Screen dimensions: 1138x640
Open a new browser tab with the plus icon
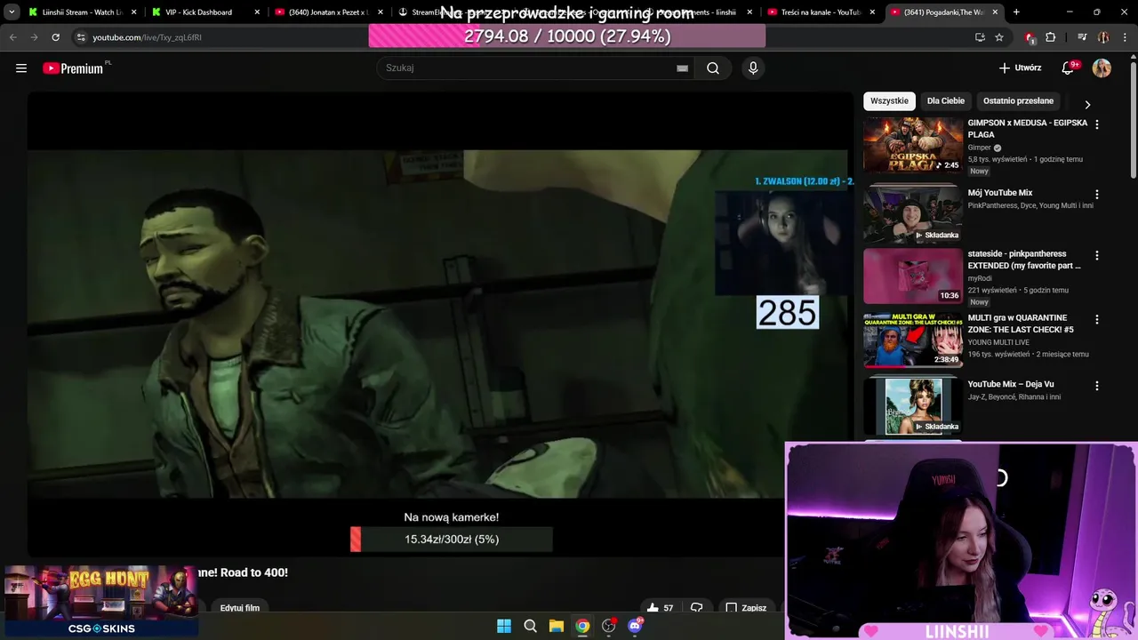[1016, 12]
